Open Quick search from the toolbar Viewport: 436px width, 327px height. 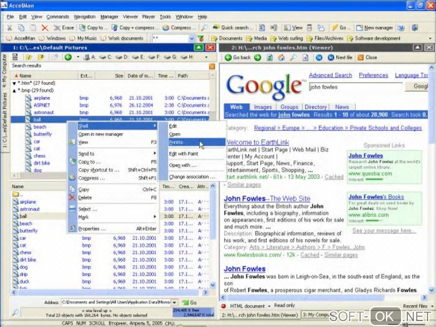pos(233,27)
